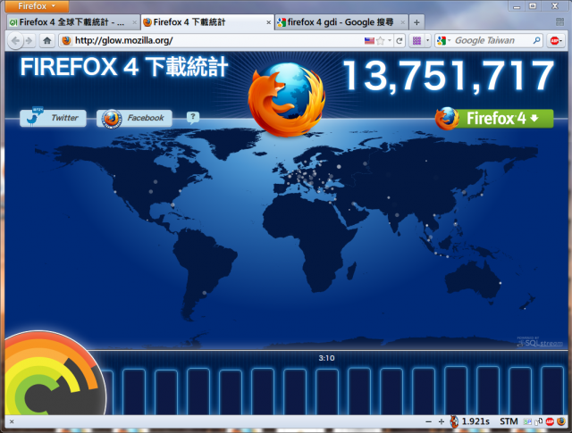Screen dimensions: 572x433
Task: Click the Google Taiwan search box
Action: point(491,40)
